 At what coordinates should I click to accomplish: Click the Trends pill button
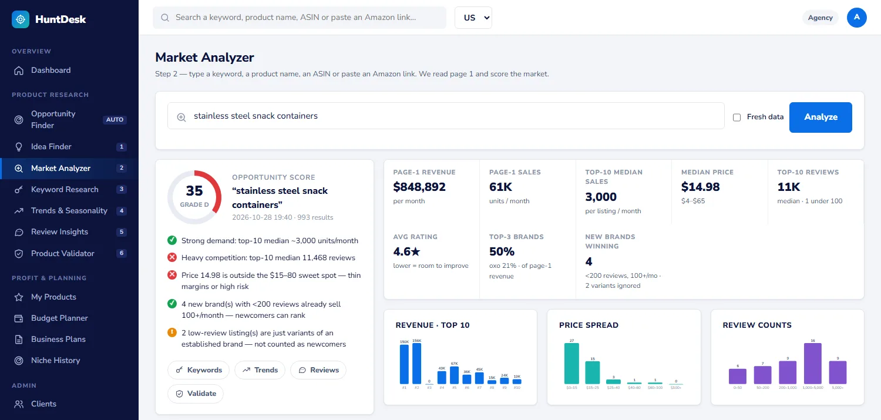pos(260,370)
